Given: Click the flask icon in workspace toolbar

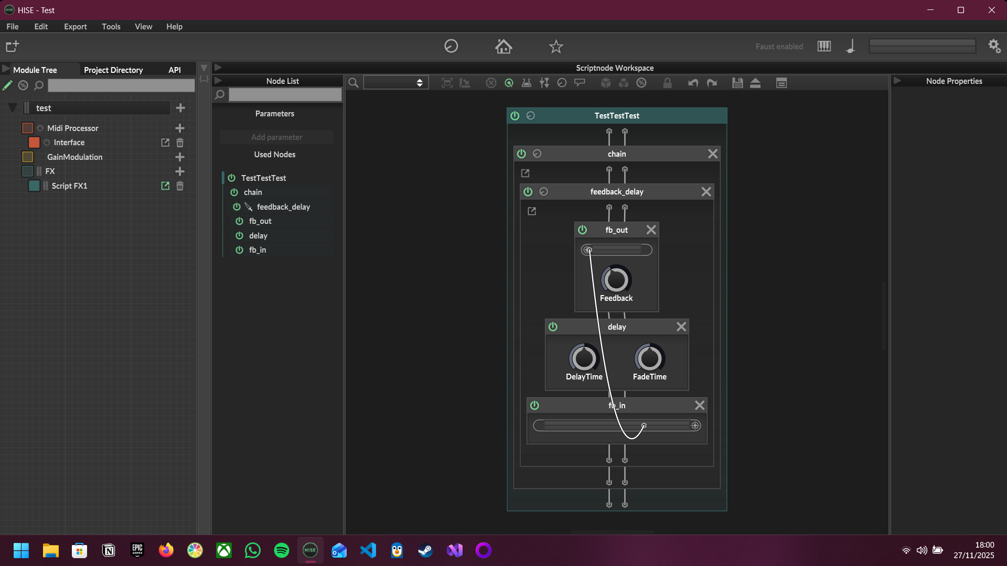Looking at the screenshot, I should tap(527, 83).
